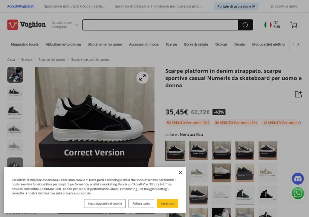Click Garanzia di consegna notice
Screen dimensions: 309x217
coord(159,6)
